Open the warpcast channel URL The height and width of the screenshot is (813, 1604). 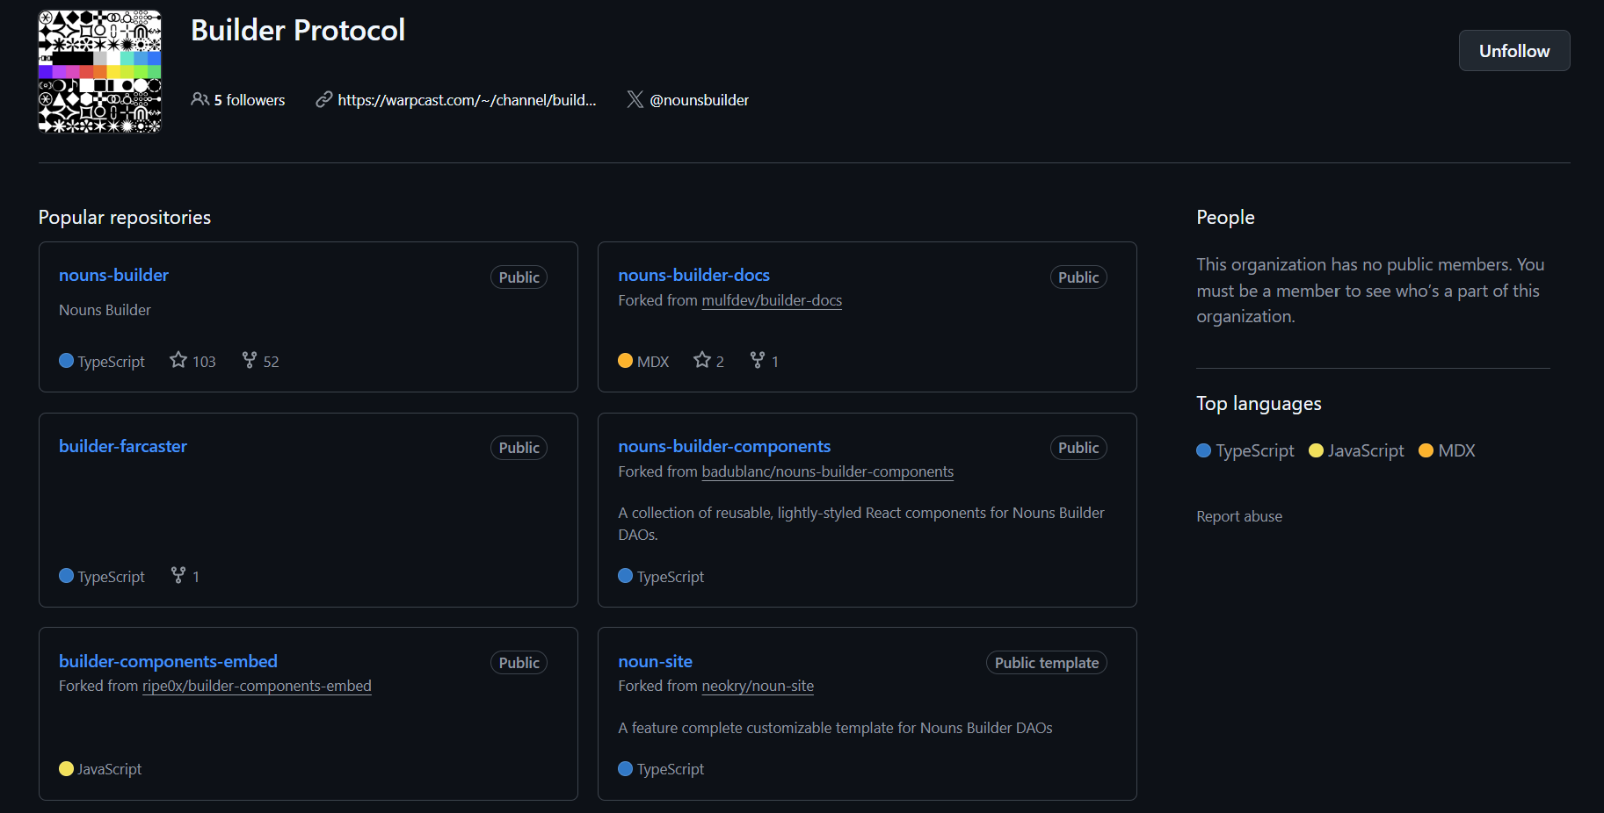point(467,99)
